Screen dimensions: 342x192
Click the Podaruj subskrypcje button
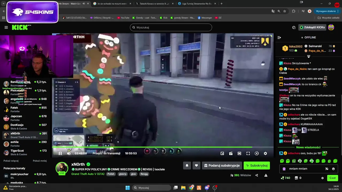tap(222, 166)
